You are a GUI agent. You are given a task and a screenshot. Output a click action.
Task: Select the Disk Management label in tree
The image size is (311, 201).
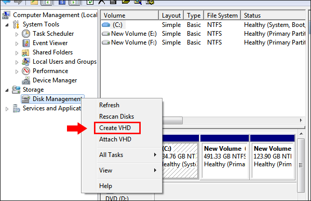click(57, 99)
